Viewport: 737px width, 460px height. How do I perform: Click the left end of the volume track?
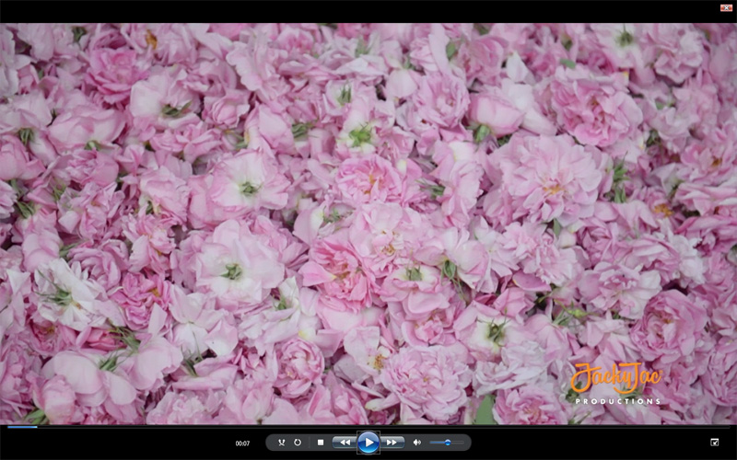[431, 443]
